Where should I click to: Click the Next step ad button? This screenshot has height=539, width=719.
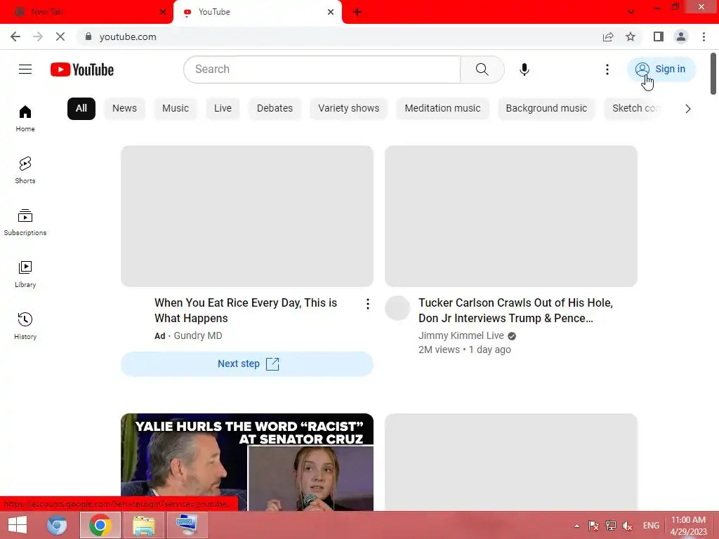[x=247, y=364]
